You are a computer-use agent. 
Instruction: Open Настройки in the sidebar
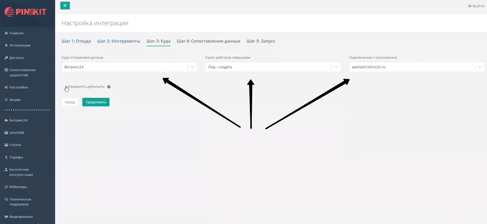[18, 87]
